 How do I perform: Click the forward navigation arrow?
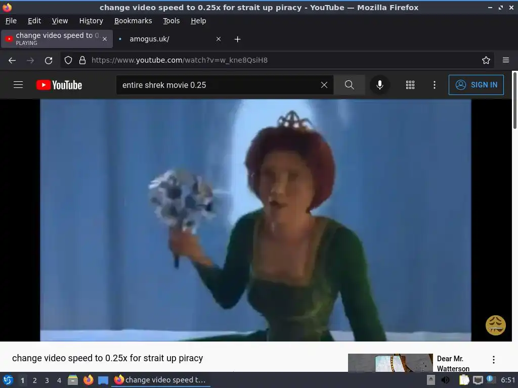point(30,61)
